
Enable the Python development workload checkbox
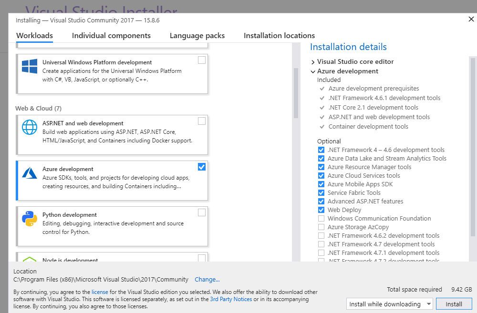click(202, 212)
